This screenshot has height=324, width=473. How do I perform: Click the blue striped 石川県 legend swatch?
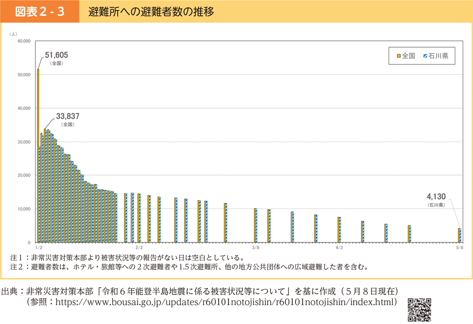[x=425, y=56]
